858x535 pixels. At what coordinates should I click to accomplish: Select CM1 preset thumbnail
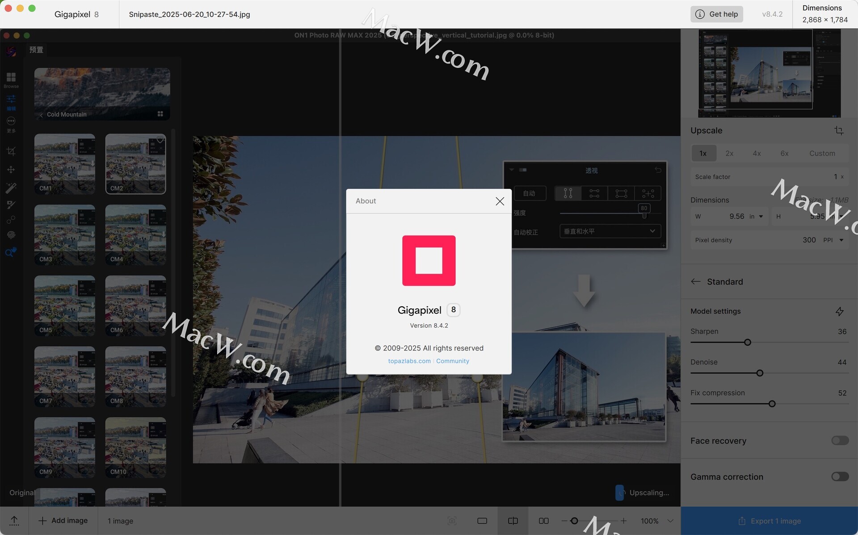click(64, 164)
